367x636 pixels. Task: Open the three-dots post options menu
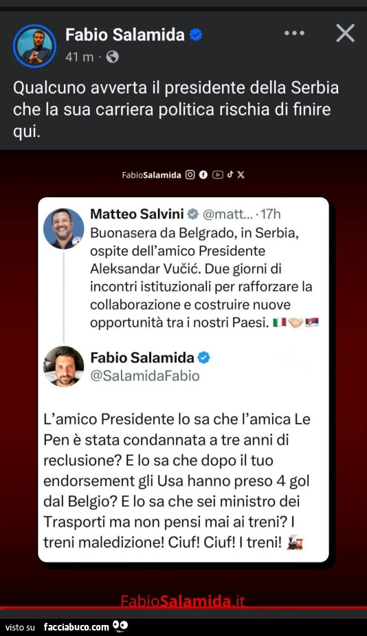(294, 33)
